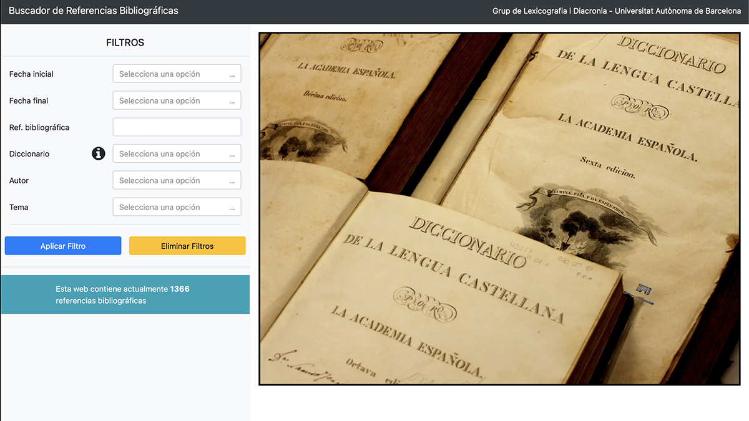Viewport: 749px width, 421px height.
Task: Click the Autor label
Action: click(x=19, y=181)
